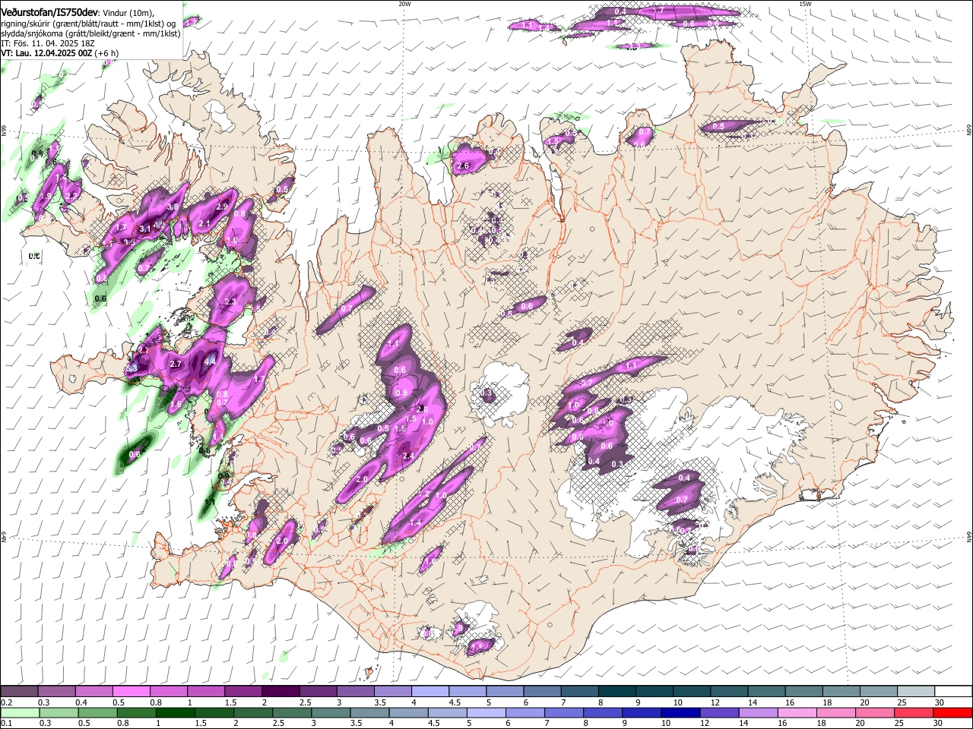Click the 2.4 precipitation value on the map

point(407,456)
